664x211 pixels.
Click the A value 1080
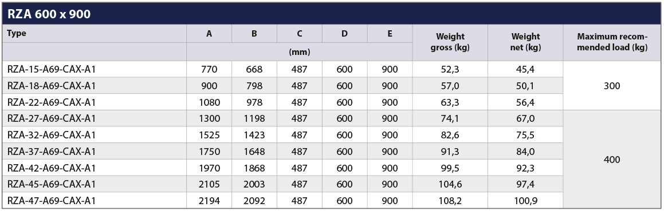[209, 102]
